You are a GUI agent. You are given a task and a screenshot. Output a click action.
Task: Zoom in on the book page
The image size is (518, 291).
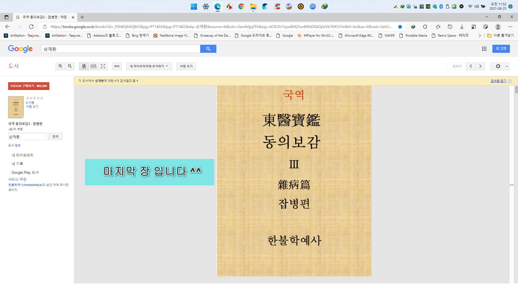click(x=60, y=66)
